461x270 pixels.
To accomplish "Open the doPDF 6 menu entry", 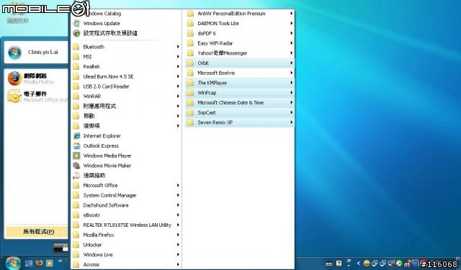I will click(x=240, y=33).
